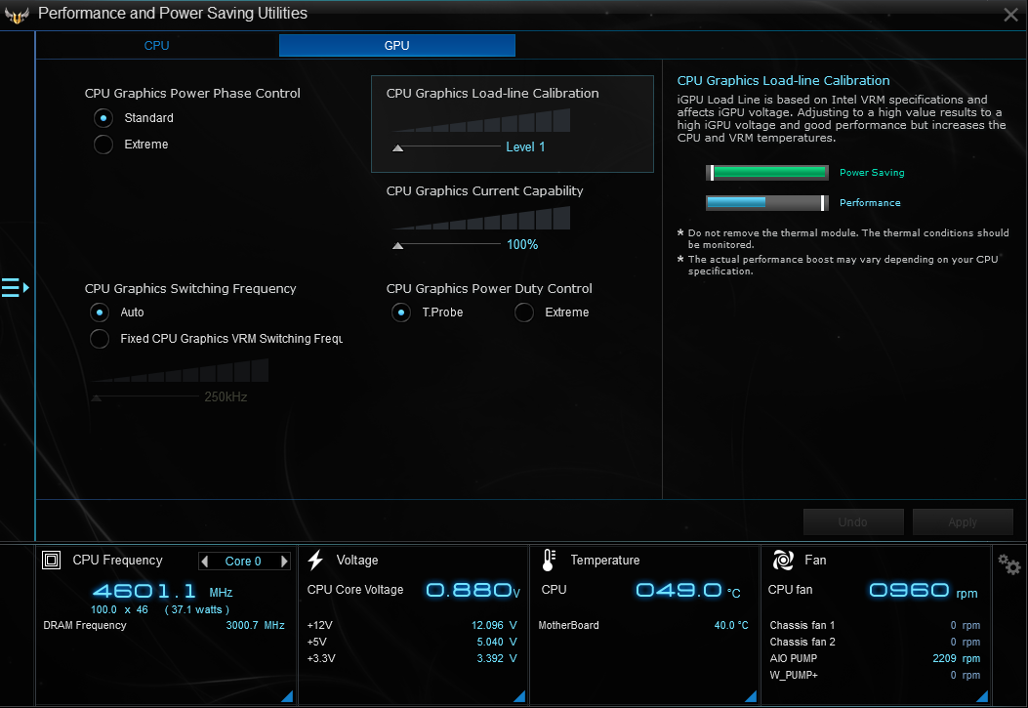
Task: Click the Power Saving green bar
Action: pyautogui.click(x=767, y=173)
